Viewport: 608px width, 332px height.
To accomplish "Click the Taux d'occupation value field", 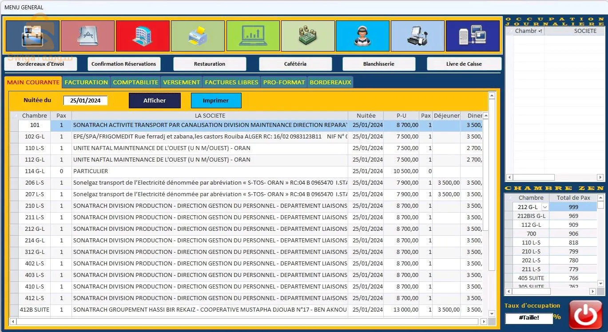I will tap(529, 318).
